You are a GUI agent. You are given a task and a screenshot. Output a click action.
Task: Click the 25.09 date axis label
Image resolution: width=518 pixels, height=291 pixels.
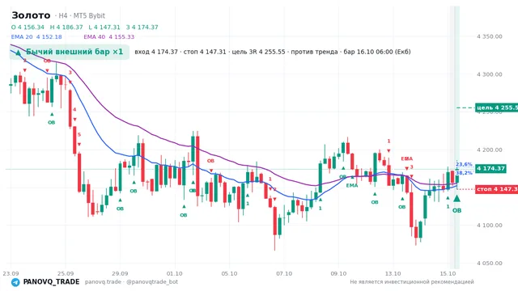click(66, 273)
